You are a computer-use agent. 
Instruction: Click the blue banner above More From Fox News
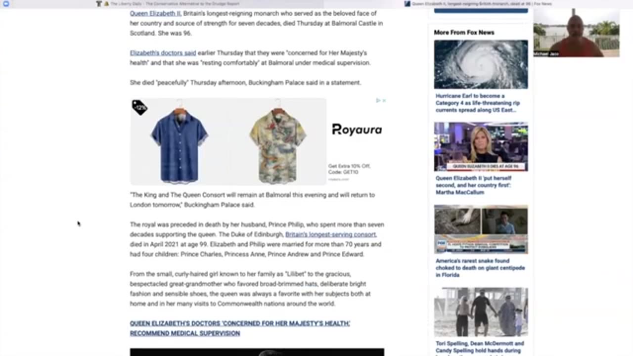click(481, 10)
